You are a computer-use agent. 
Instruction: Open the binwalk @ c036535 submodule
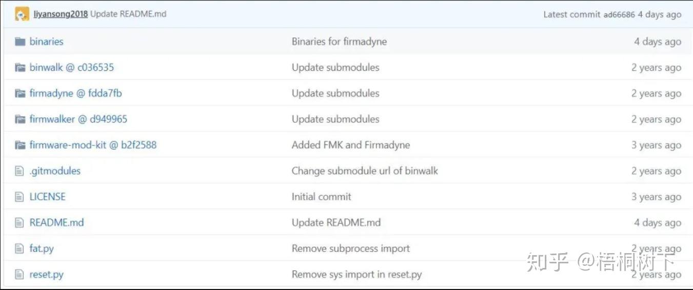(x=72, y=68)
